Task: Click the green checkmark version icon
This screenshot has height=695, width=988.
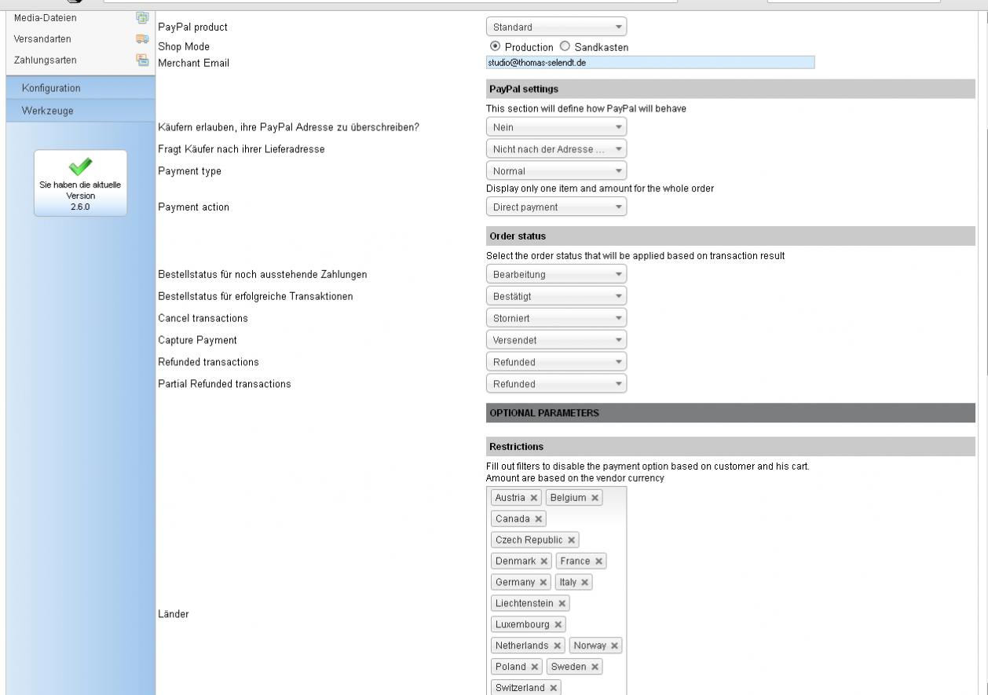Action: point(79,166)
